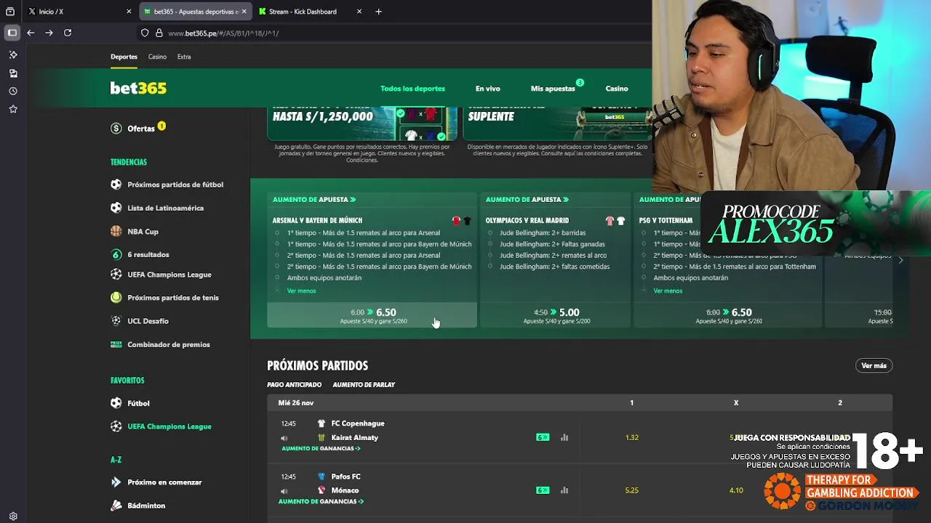Viewport: 931px width, 523px height.
Task: Select the Pago anticipado filter tab
Action: tap(294, 385)
